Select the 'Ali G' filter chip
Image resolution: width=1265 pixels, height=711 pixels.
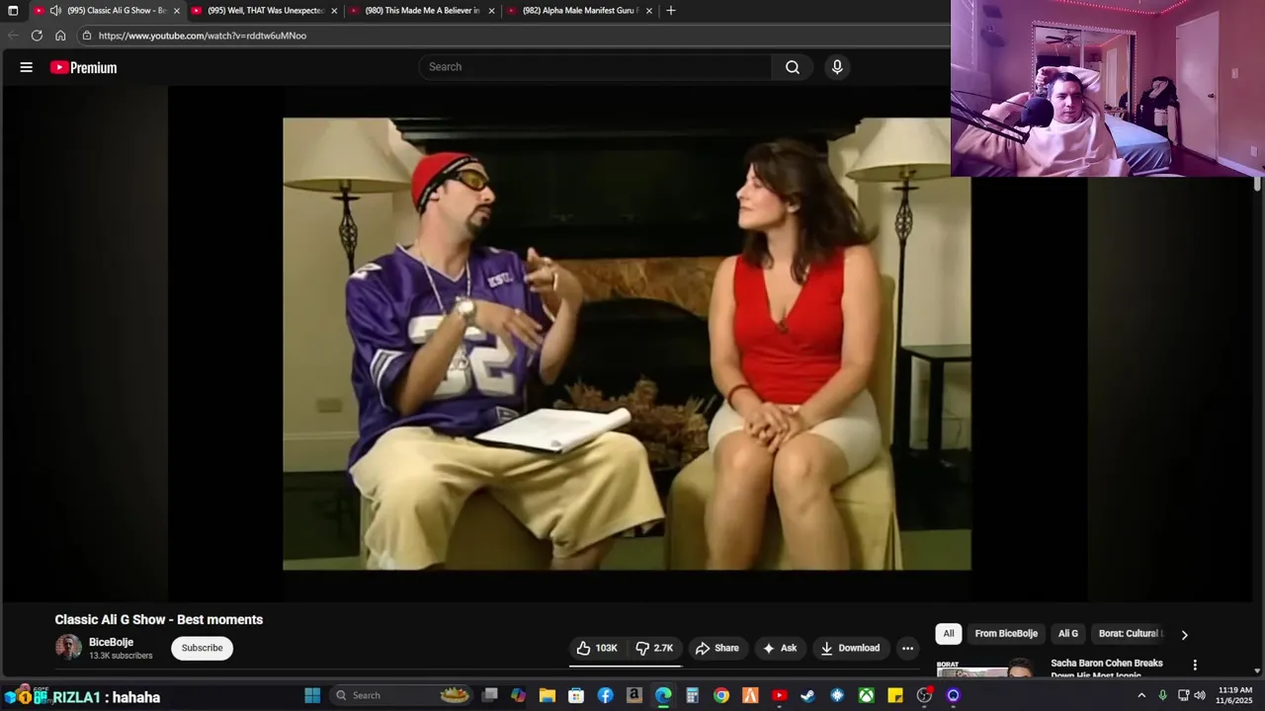click(1068, 634)
